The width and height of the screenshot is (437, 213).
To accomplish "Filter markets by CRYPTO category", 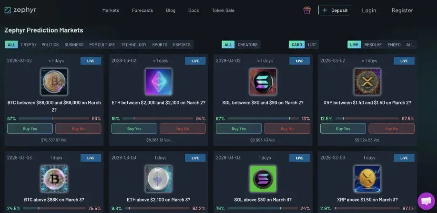I will [x=29, y=45].
